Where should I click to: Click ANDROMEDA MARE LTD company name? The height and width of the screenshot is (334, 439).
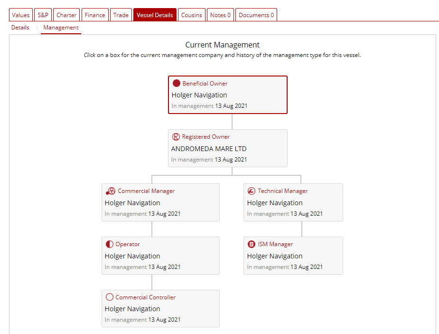click(209, 149)
